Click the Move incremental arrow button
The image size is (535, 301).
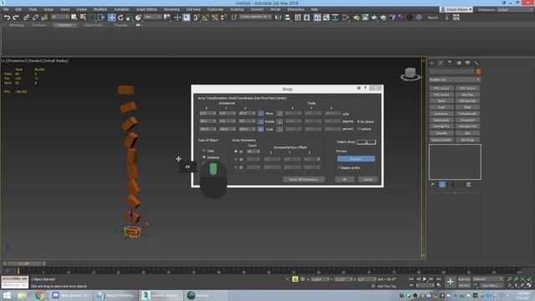[x=260, y=114]
